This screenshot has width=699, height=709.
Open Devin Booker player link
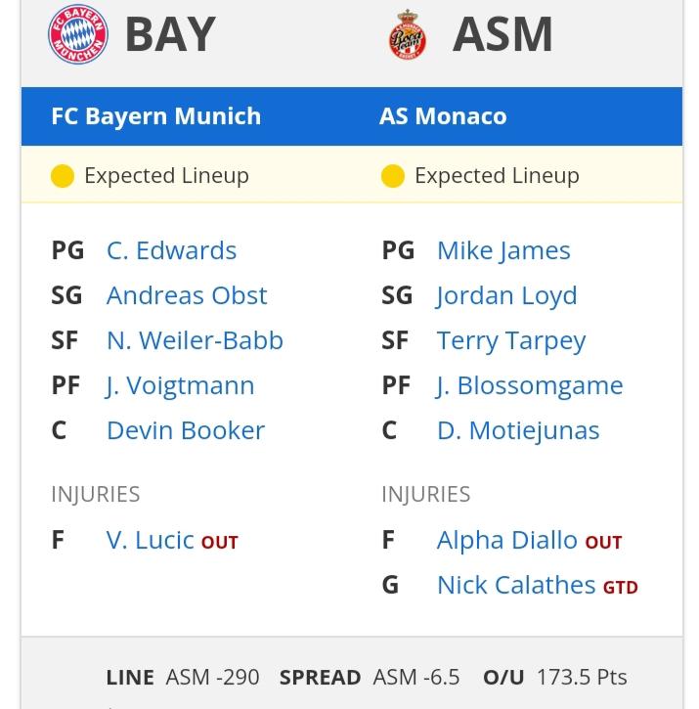pyautogui.click(x=186, y=430)
